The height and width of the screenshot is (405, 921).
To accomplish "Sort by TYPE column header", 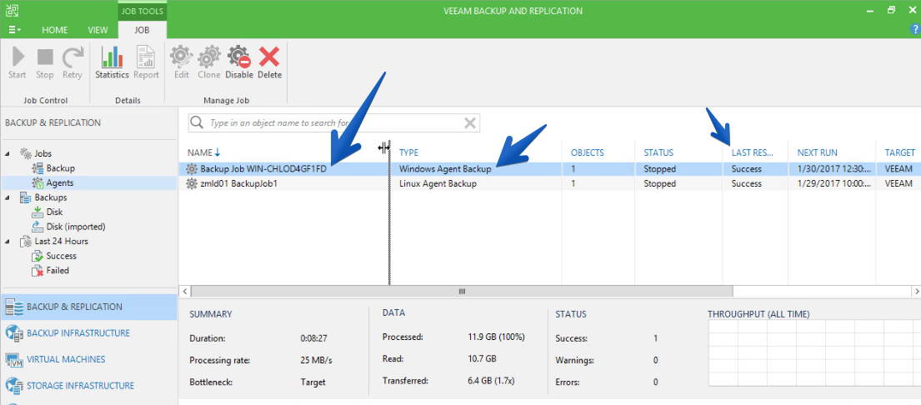I will tap(408, 152).
